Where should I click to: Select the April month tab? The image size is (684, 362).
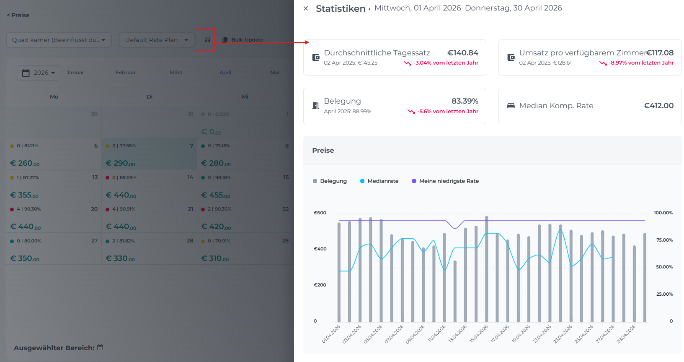pyautogui.click(x=225, y=73)
